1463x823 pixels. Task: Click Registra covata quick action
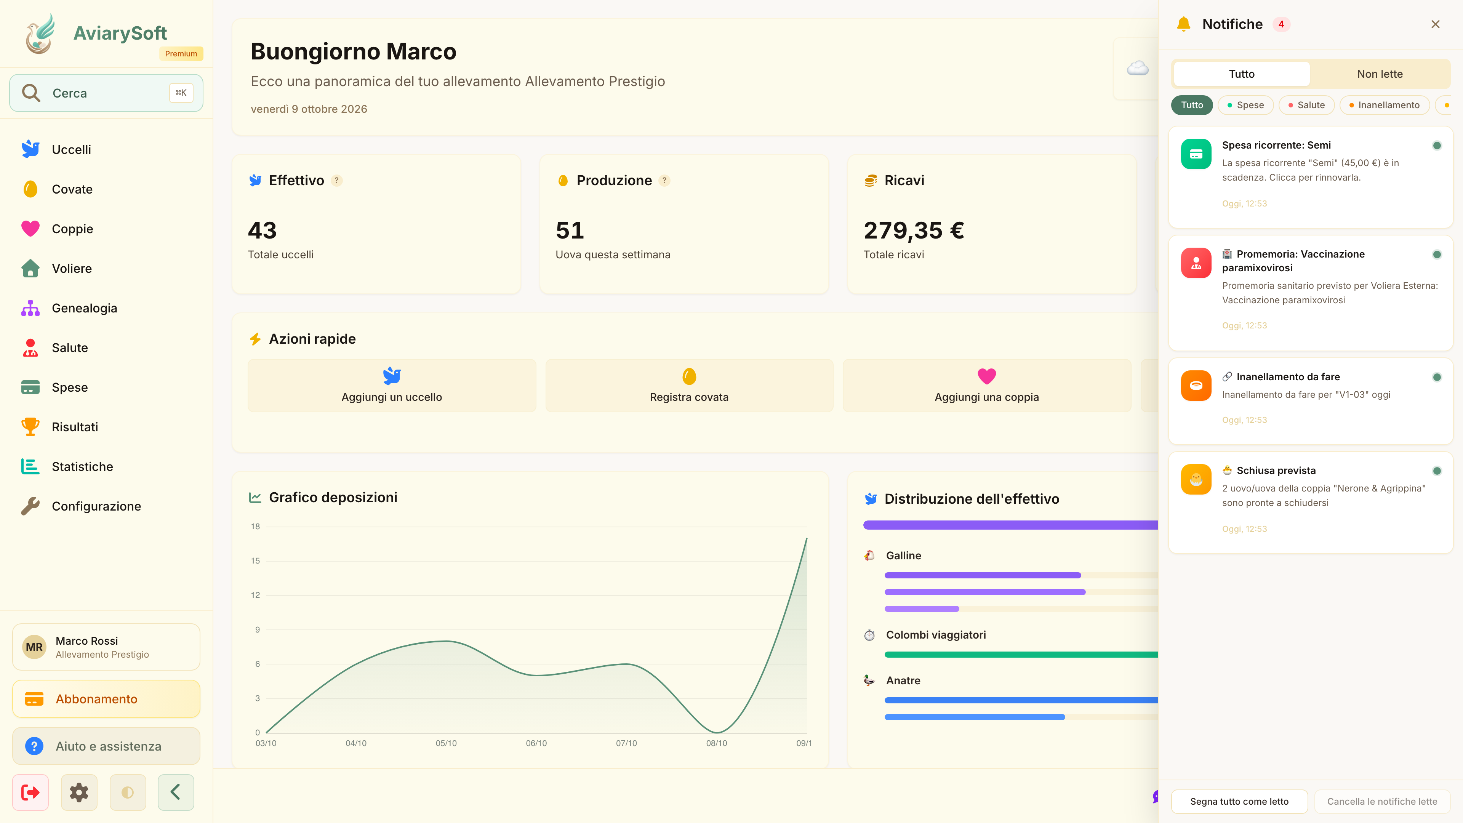[690, 386]
